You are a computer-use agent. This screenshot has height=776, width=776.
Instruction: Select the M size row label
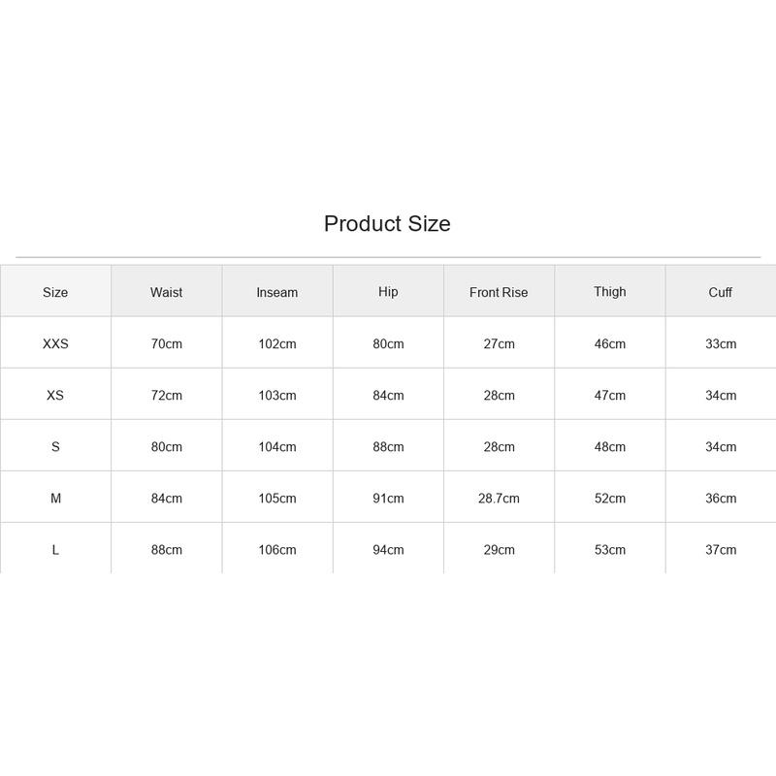click(x=55, y=498)
